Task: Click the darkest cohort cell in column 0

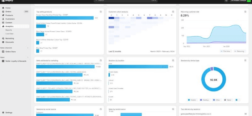Action: tap(111, 18)
